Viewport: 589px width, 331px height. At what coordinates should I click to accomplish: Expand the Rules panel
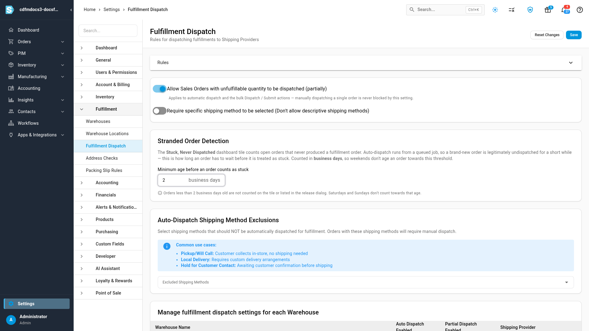click(x=366, y=63)
